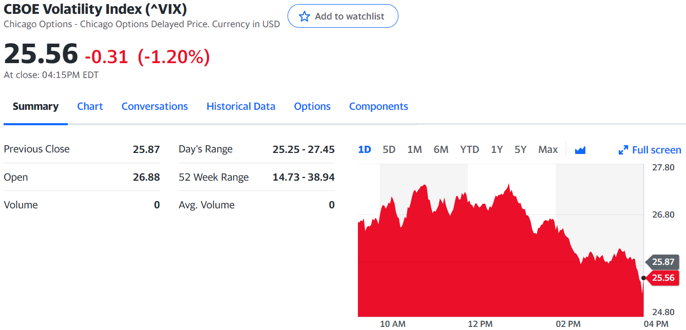Image resolution: width=686 pixels, height=330 pixels.
Task: Switch to the Chart tab
Action: pyautogui.click(x=90, y=106)
